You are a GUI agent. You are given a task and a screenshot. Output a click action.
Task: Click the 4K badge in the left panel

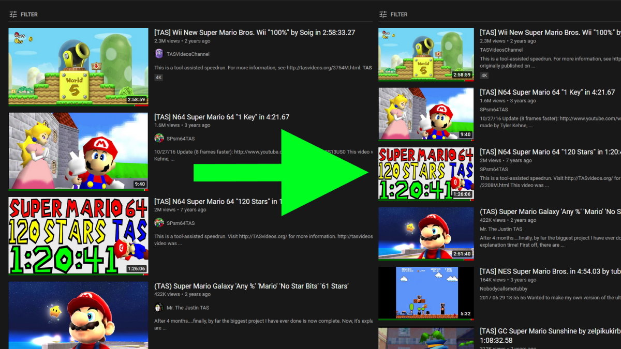pos(159,78)
